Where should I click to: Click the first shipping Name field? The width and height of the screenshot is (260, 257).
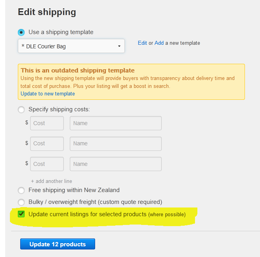(115, 123)
